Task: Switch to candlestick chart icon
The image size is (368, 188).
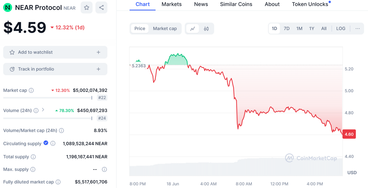Action: tap(206, 29)
